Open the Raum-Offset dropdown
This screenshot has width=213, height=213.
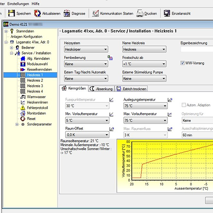coord(87,135)
